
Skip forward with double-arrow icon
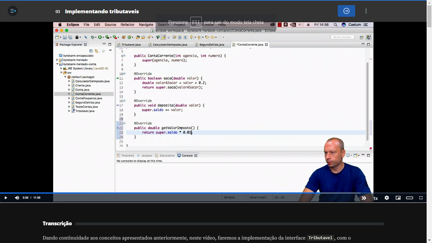coord(364,198)
